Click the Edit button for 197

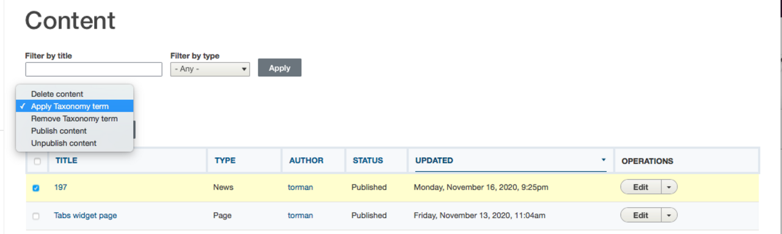click(641, 187)
